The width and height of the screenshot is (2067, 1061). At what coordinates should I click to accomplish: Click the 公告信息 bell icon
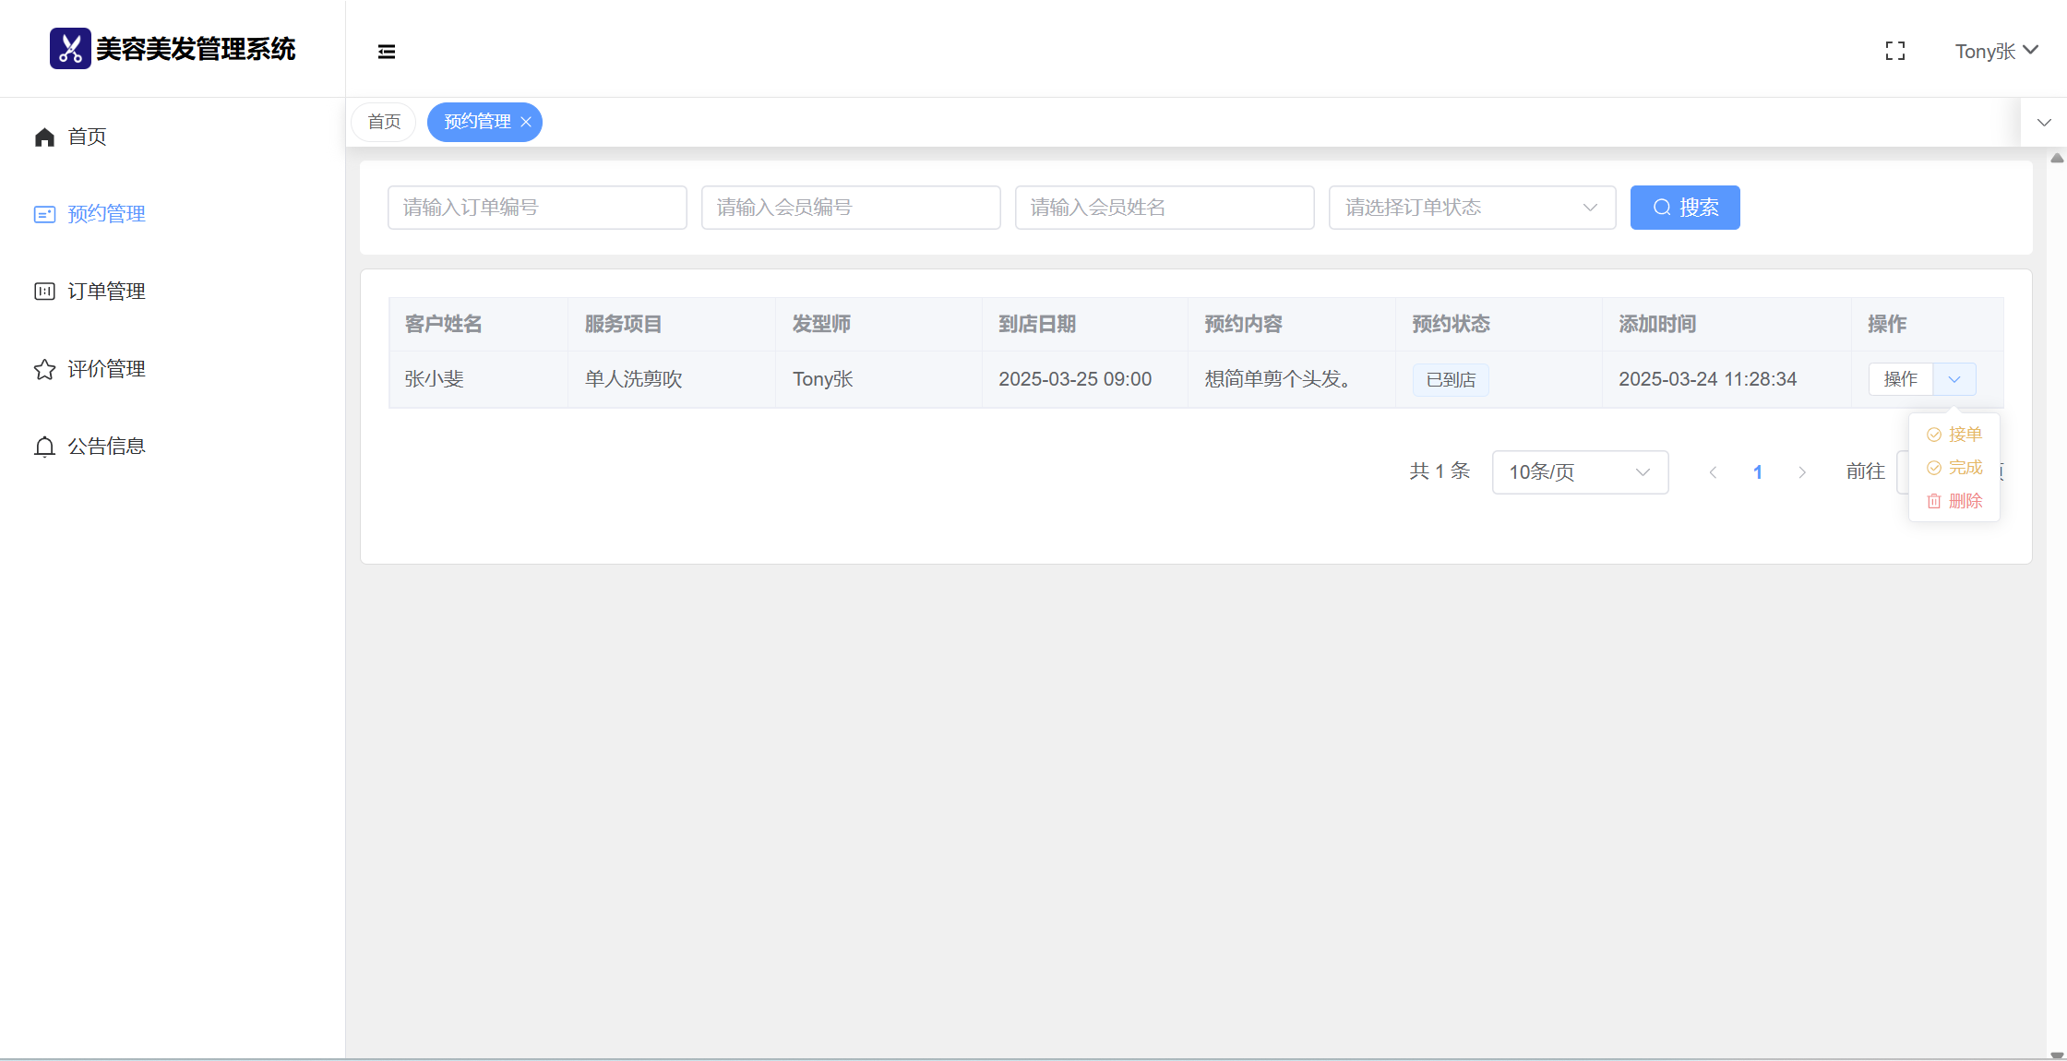[44, 447]
